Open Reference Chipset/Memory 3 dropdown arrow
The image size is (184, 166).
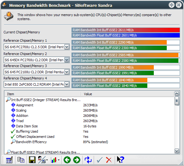point(67,72)
